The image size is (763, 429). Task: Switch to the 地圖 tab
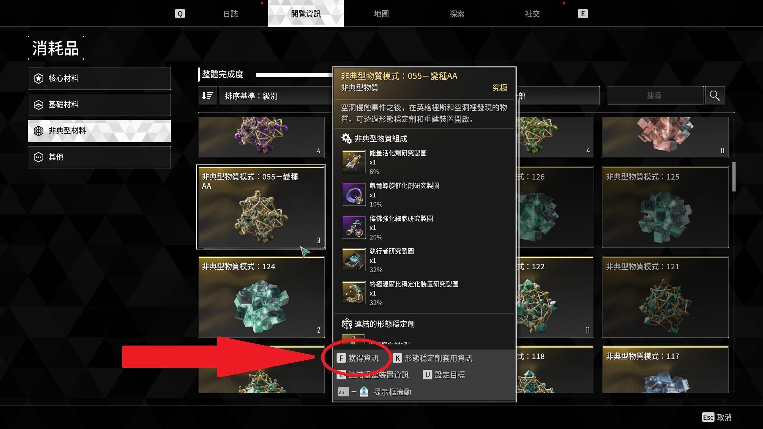click(381, 14)
